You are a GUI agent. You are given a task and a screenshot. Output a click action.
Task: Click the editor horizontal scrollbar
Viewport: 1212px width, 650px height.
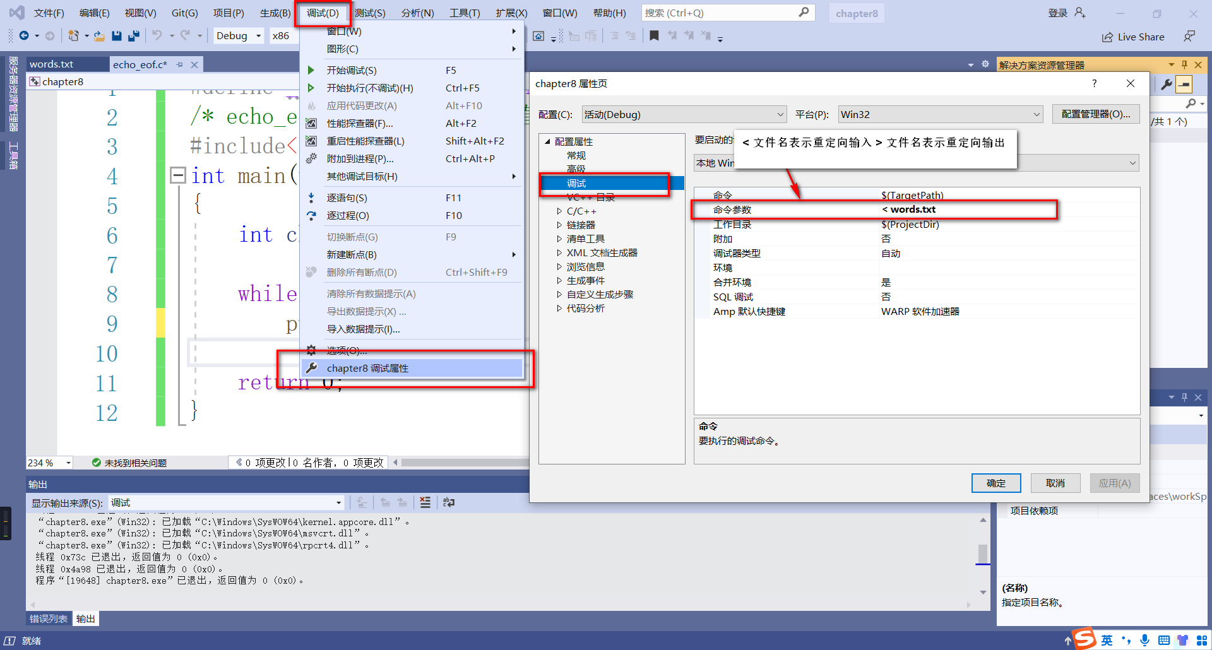(x=464, y=463)
